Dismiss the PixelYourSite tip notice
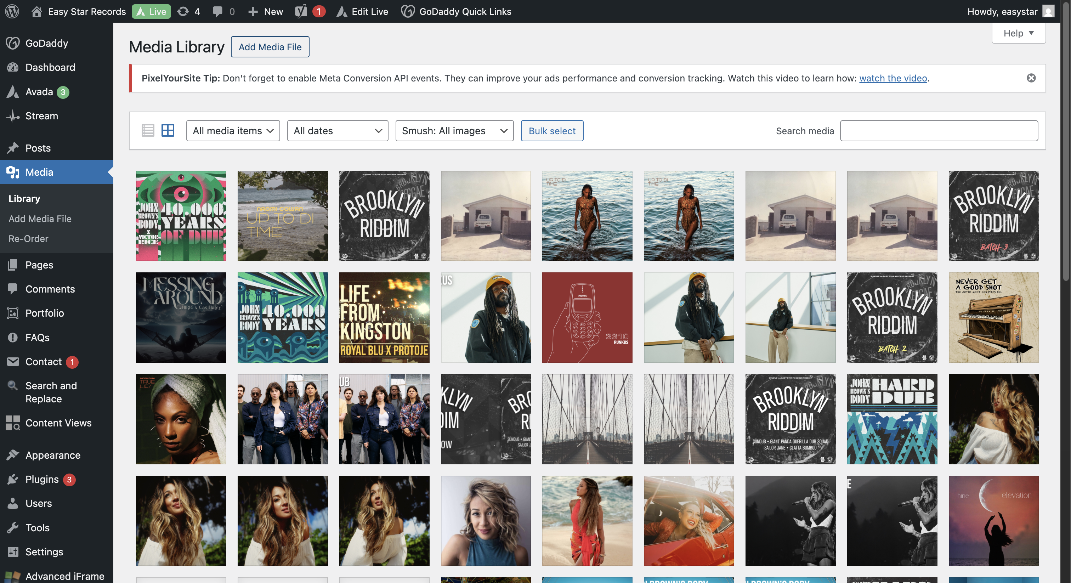 (1031, 78)
